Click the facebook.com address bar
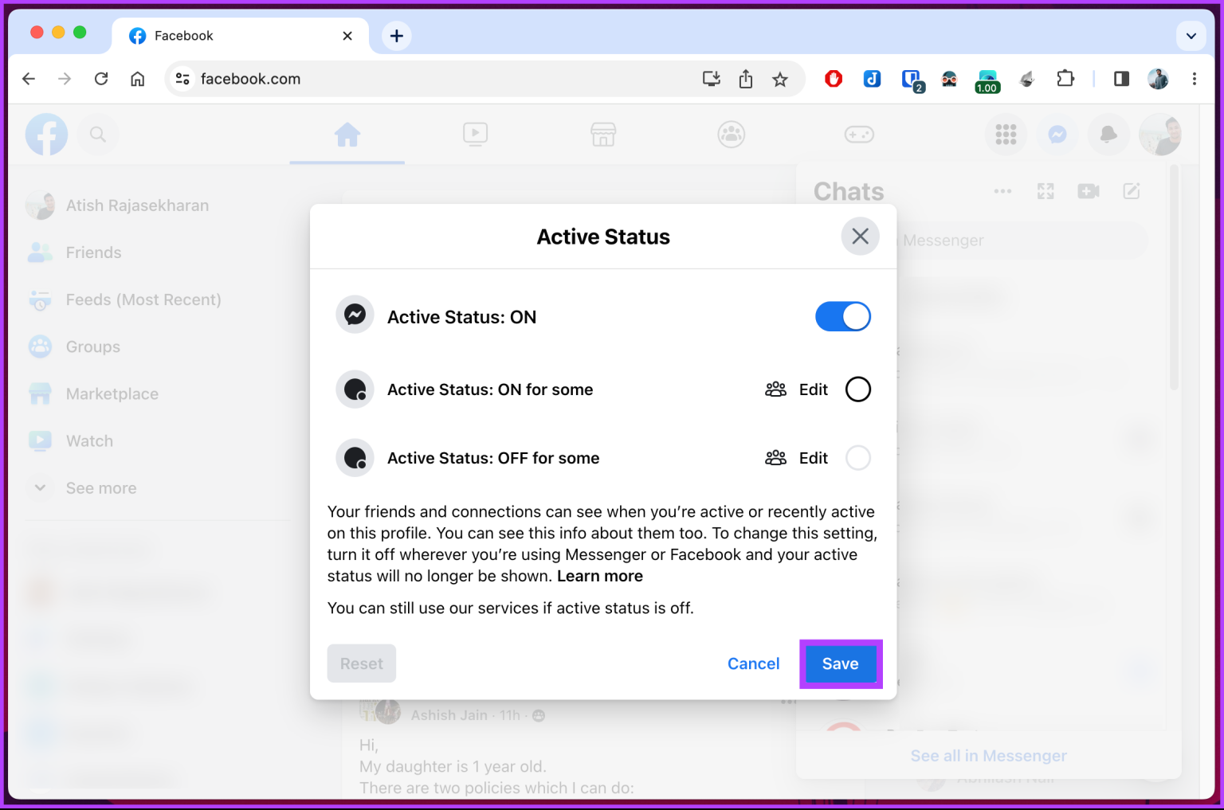This screenshot has width=1224, height=810. (x=250, y=78)
